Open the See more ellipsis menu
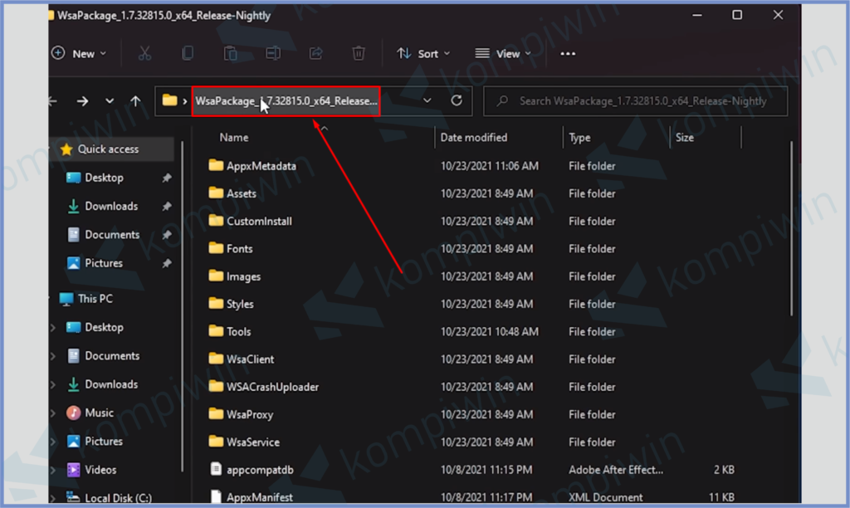 (568, 53)
